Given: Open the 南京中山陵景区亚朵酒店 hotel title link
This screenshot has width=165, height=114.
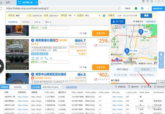Looking at the screenshot, I should [51, 74].
